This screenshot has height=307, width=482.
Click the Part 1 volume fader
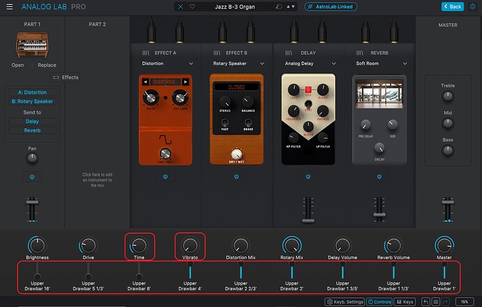(x=32, y=202)
